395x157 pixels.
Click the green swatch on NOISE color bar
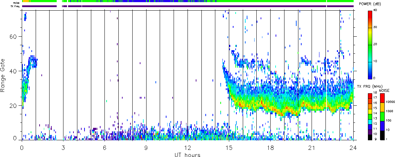pyautogui.click(x=382, y=116)
